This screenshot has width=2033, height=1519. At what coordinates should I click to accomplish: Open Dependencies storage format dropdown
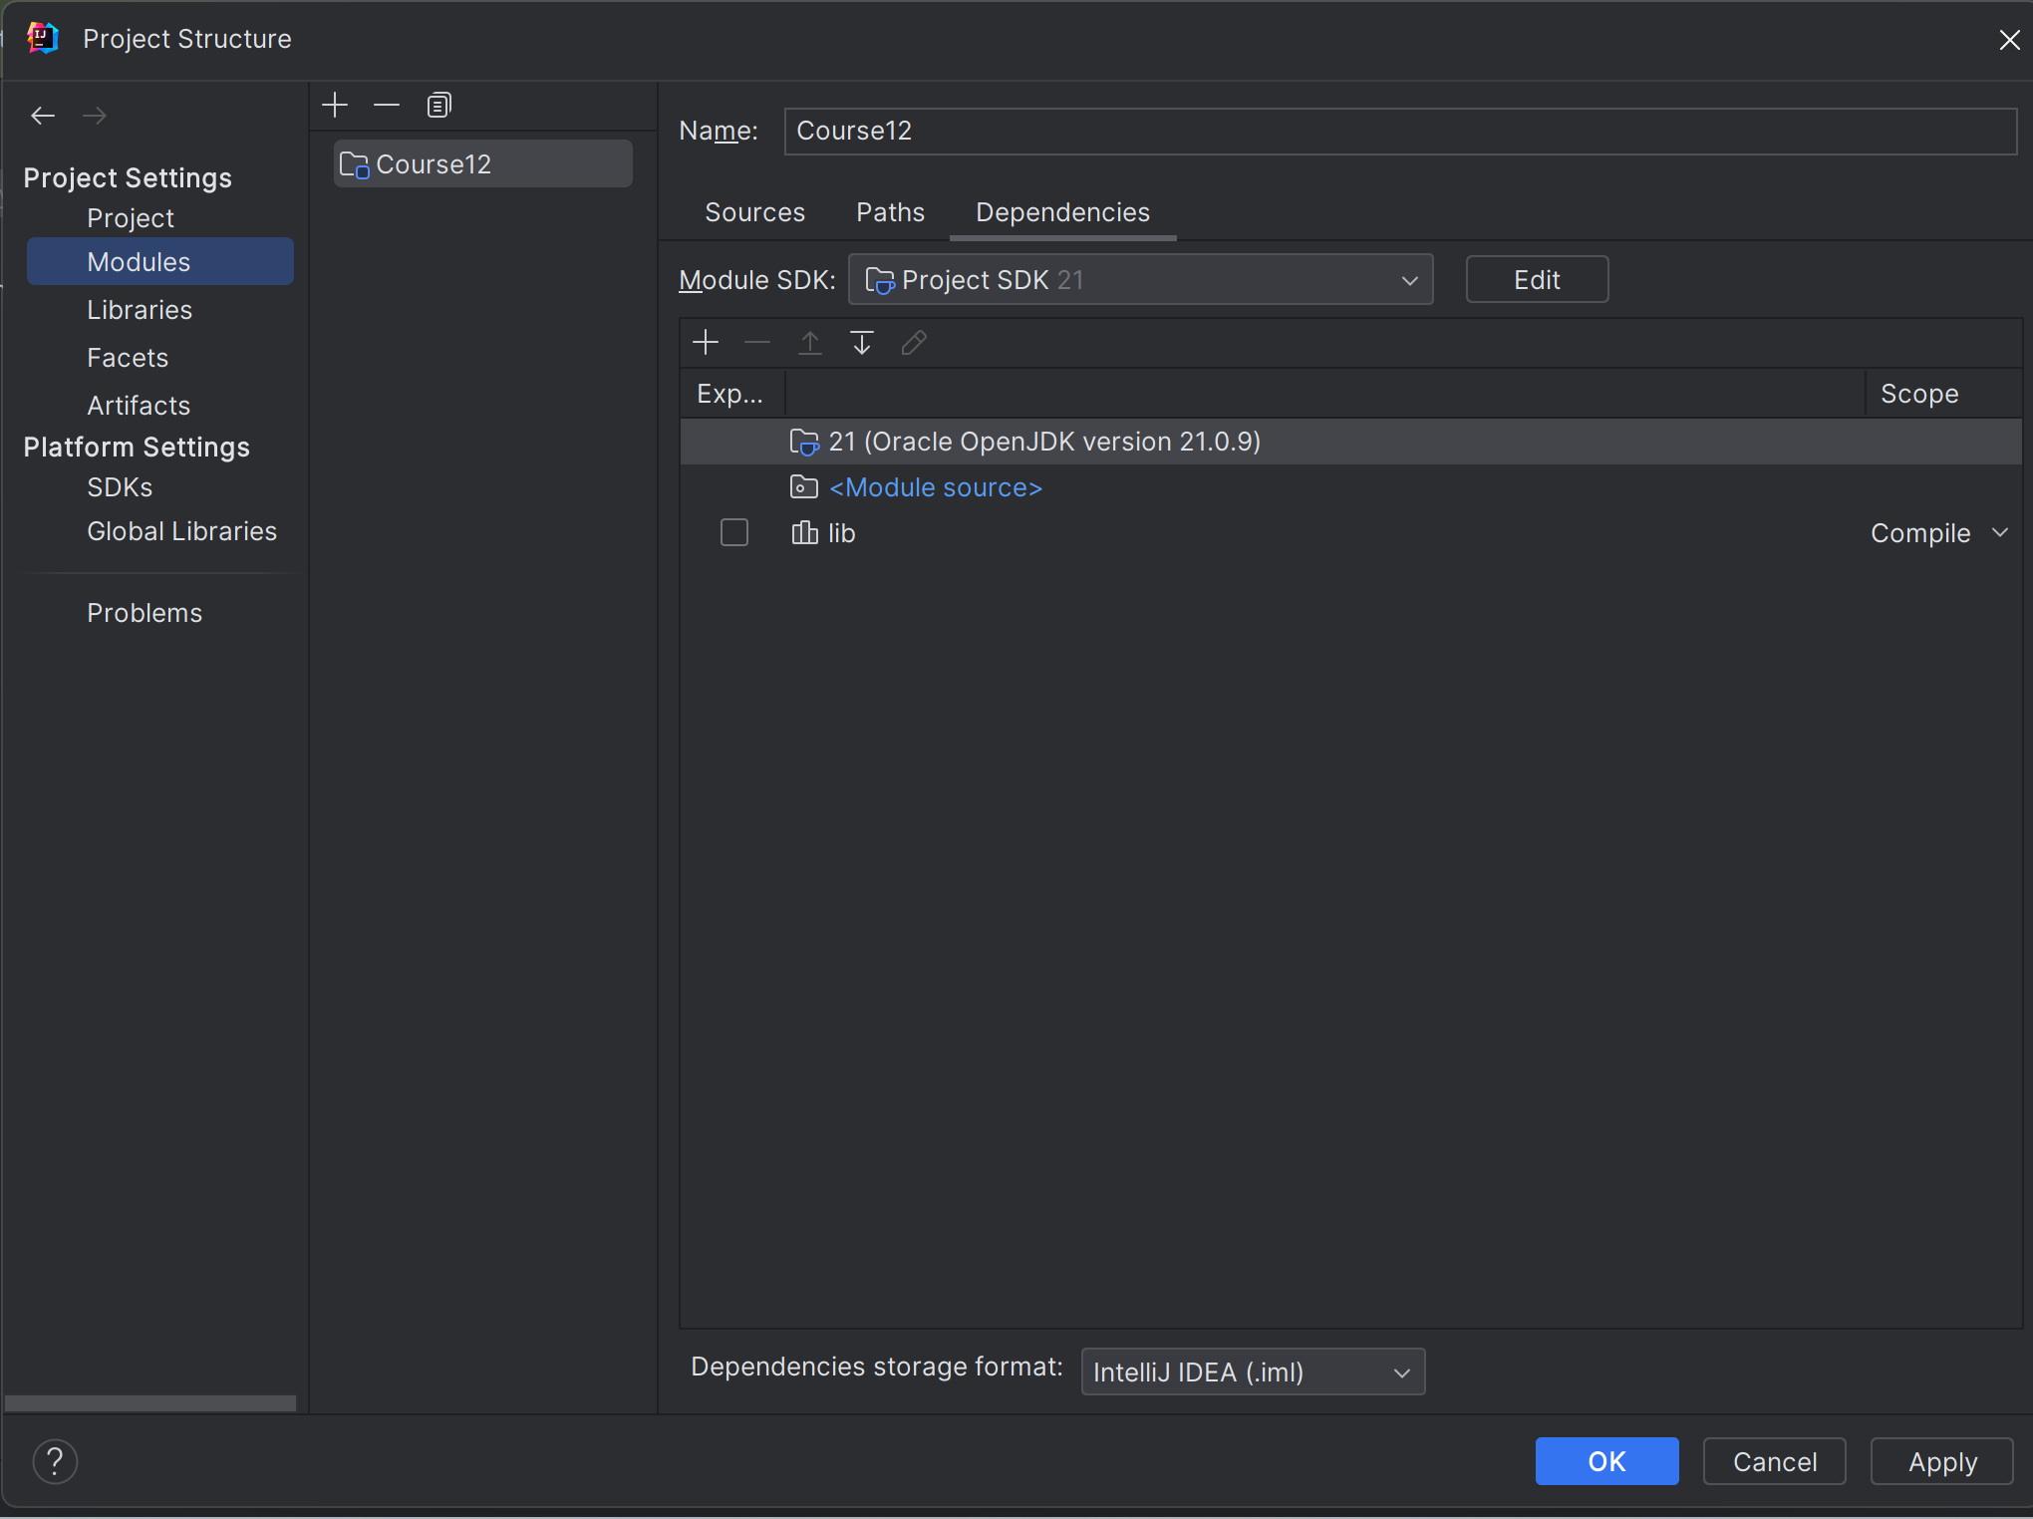(x=1253, y=1372)
